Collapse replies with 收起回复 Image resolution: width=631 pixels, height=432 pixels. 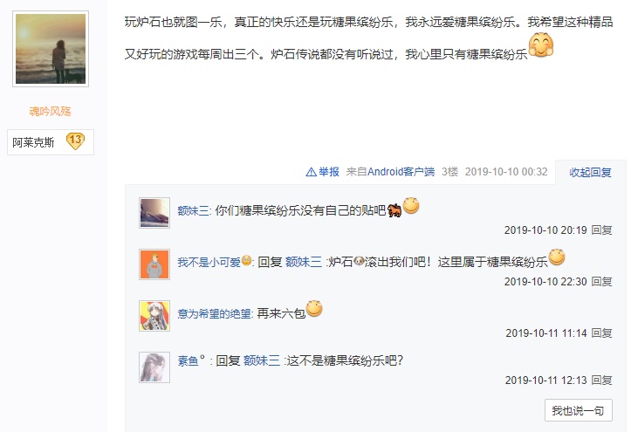tap(590, 173)
